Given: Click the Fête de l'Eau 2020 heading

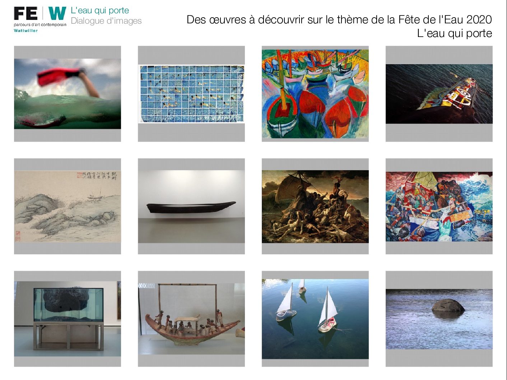Looking at the screenshot, I should 339,19.
